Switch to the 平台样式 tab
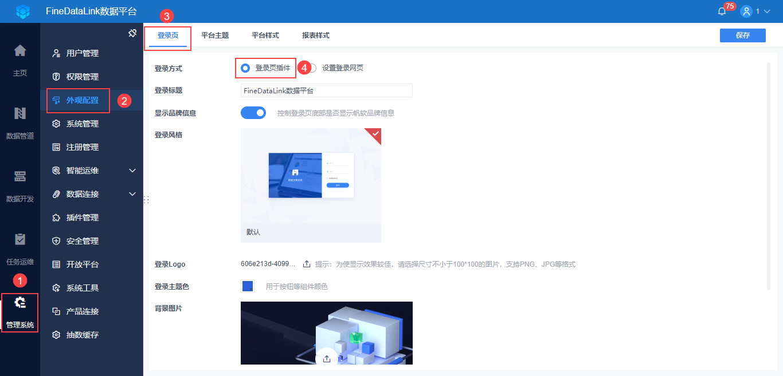The width and height of the screenshot is (783, 376). 265,35
